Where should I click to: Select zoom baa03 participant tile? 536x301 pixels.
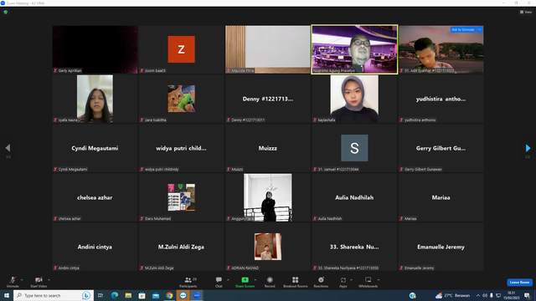point(182,49)
